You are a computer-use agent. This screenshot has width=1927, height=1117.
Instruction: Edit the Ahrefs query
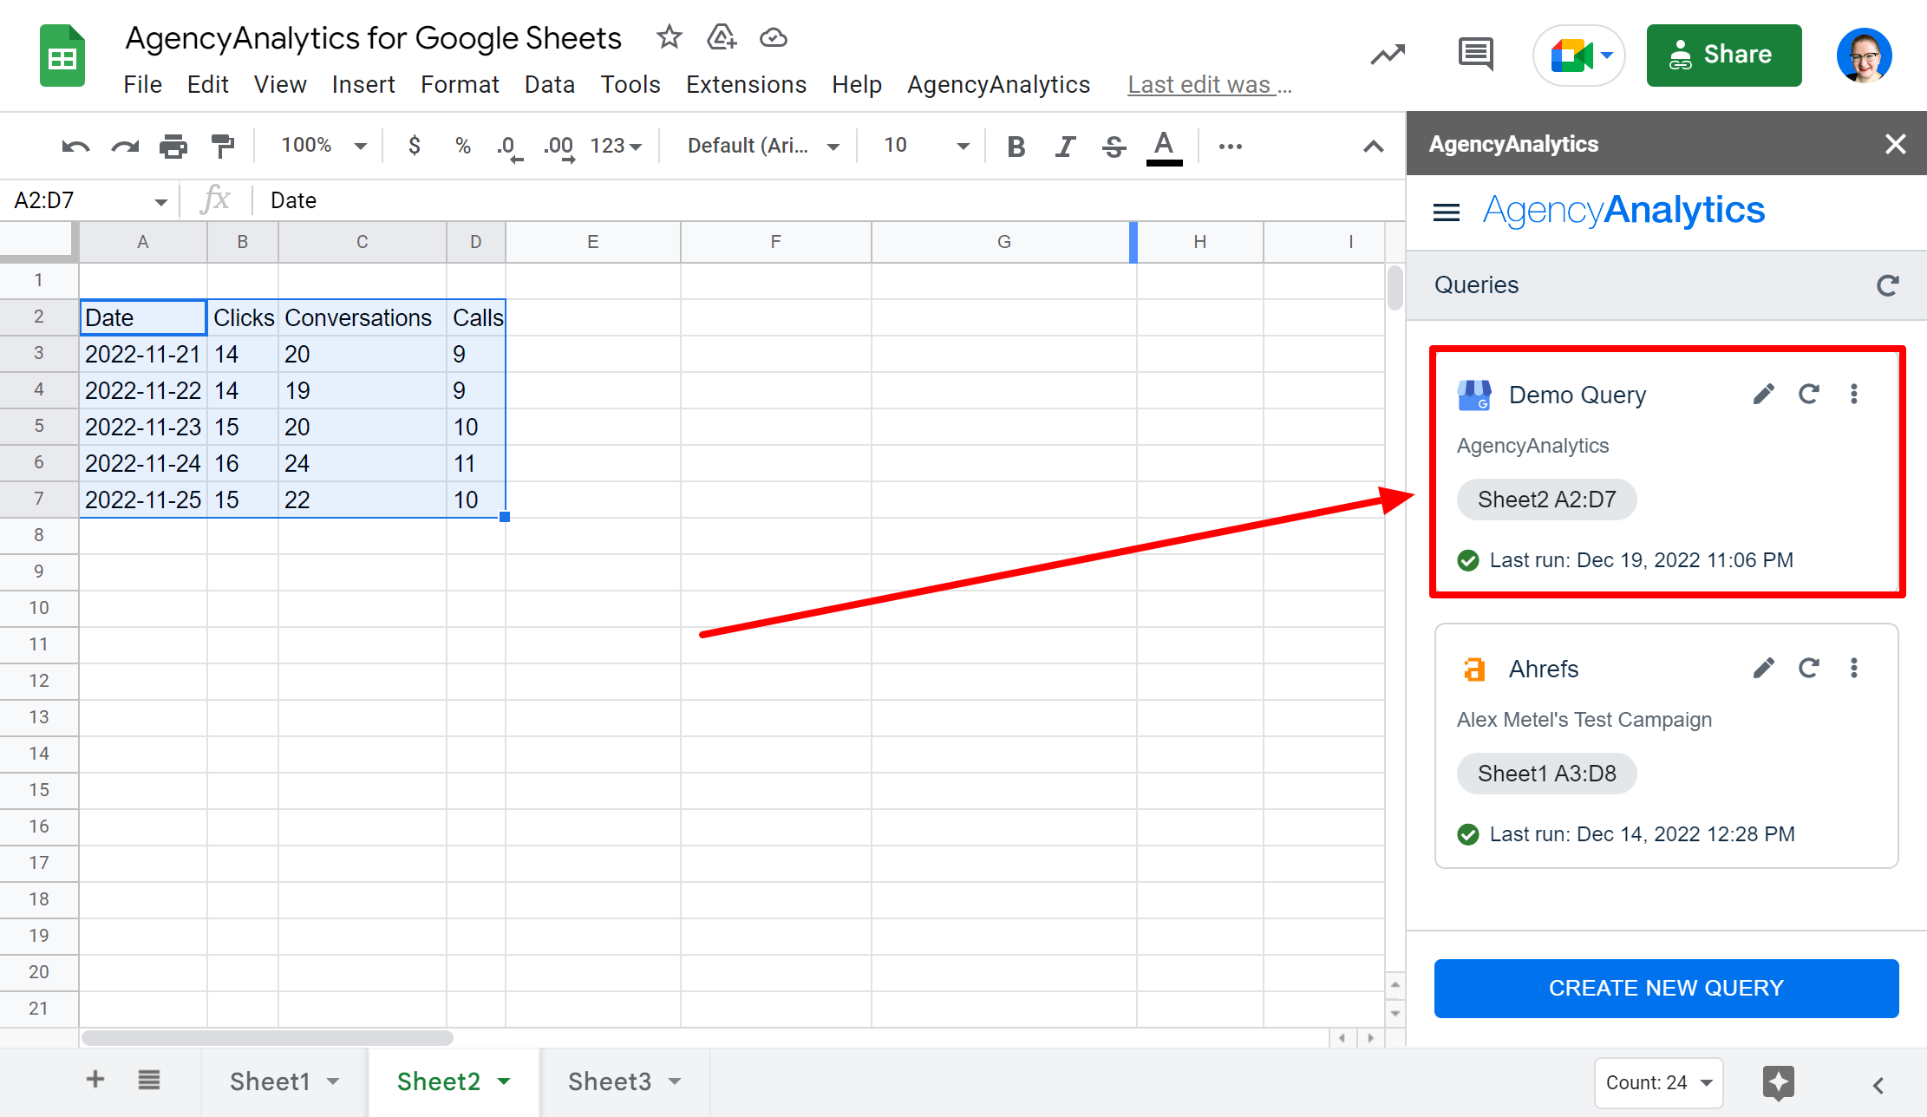(1763, 668)
